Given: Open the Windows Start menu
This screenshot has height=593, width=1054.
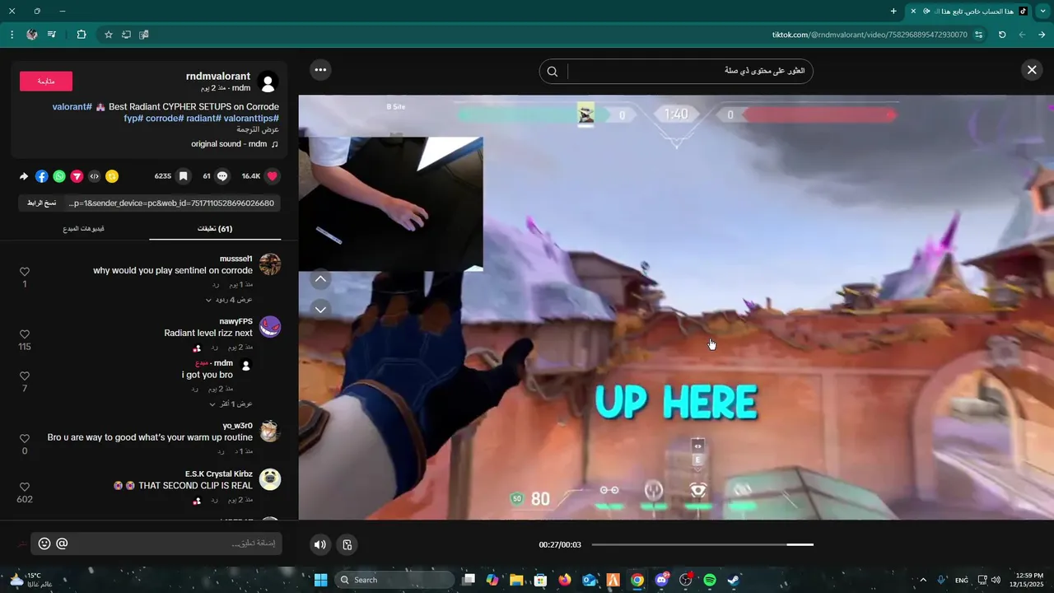Looking at the screenshot, I should [x=320, y=580].
